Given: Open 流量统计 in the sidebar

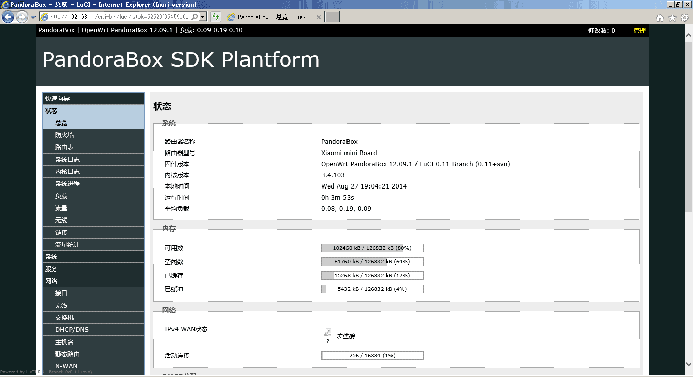Looking at the screenshot, I should (93, 244).
